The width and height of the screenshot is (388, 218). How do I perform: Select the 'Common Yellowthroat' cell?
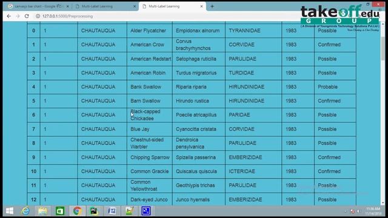(x=150, y=185)
